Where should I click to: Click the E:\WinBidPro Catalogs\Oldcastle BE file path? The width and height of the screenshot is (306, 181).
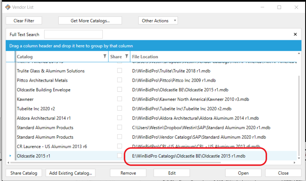tap(189, 156)
